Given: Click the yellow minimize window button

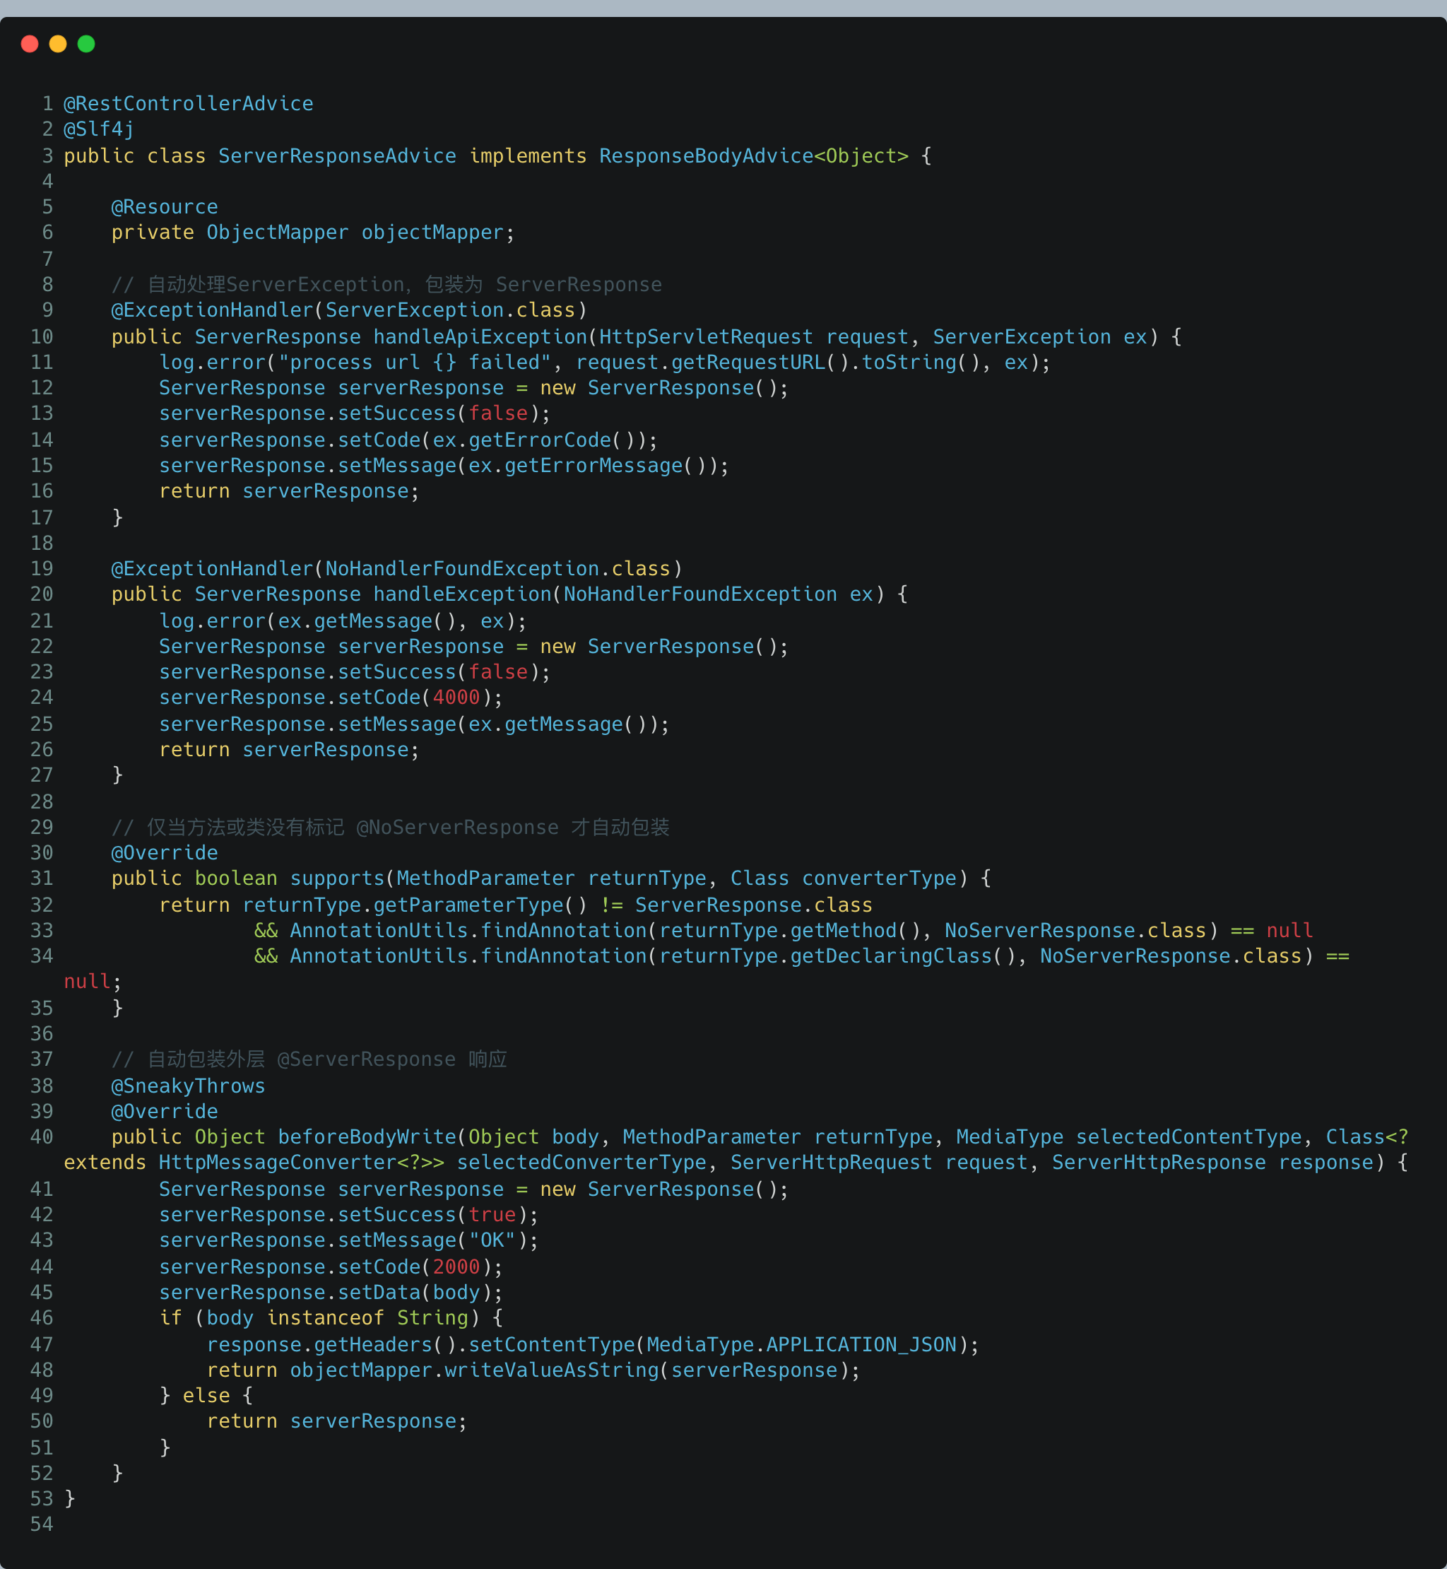Looking at the screenshot, I should 58,44.
